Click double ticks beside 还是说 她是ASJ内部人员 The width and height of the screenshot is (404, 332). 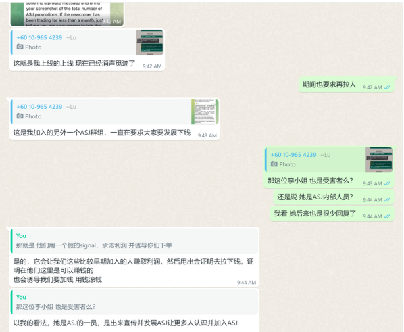pos(387,200)
